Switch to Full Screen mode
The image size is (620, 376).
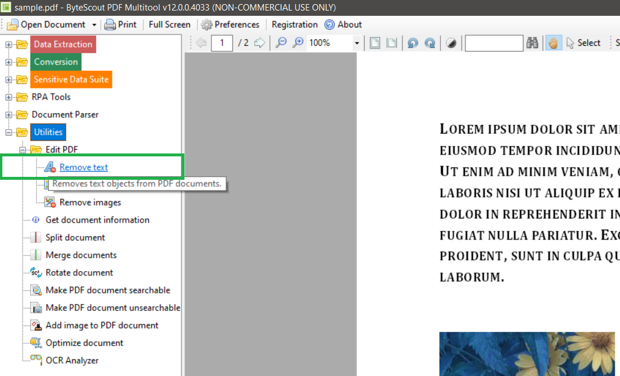pyautogui.click(x=169, y=25)
